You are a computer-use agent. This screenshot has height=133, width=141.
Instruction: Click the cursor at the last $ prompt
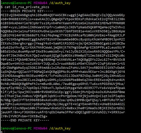5,132
